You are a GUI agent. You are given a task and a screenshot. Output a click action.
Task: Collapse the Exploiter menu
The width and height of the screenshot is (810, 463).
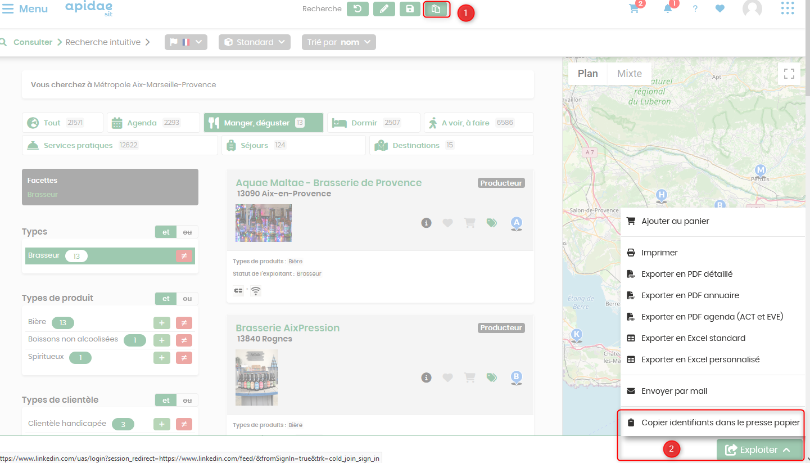point(759,449)
